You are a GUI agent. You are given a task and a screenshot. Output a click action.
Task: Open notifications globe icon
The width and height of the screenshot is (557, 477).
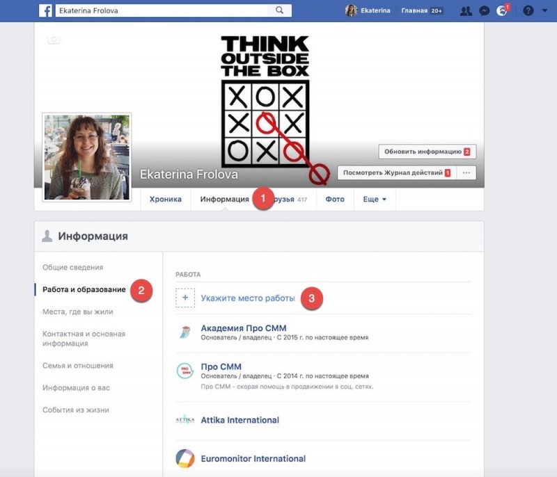[501, 10]
